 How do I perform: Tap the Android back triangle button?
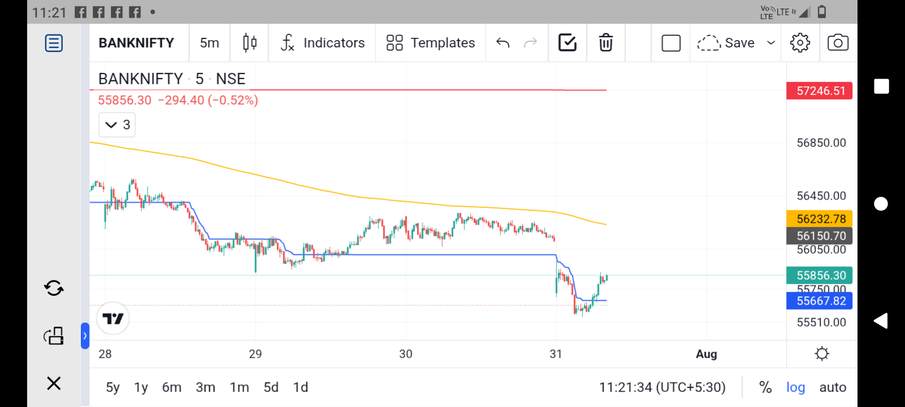pos(881,321)
